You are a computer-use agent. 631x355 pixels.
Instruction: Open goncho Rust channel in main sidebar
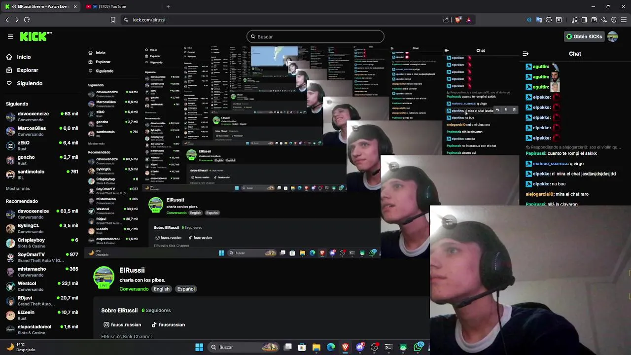point(42,160)
